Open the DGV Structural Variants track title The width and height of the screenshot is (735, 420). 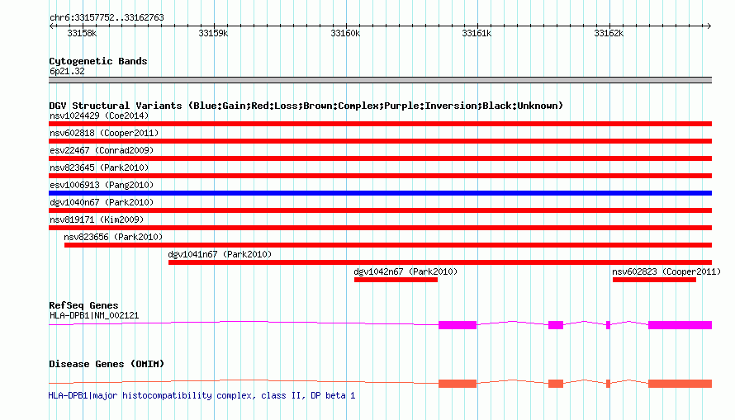306,106
